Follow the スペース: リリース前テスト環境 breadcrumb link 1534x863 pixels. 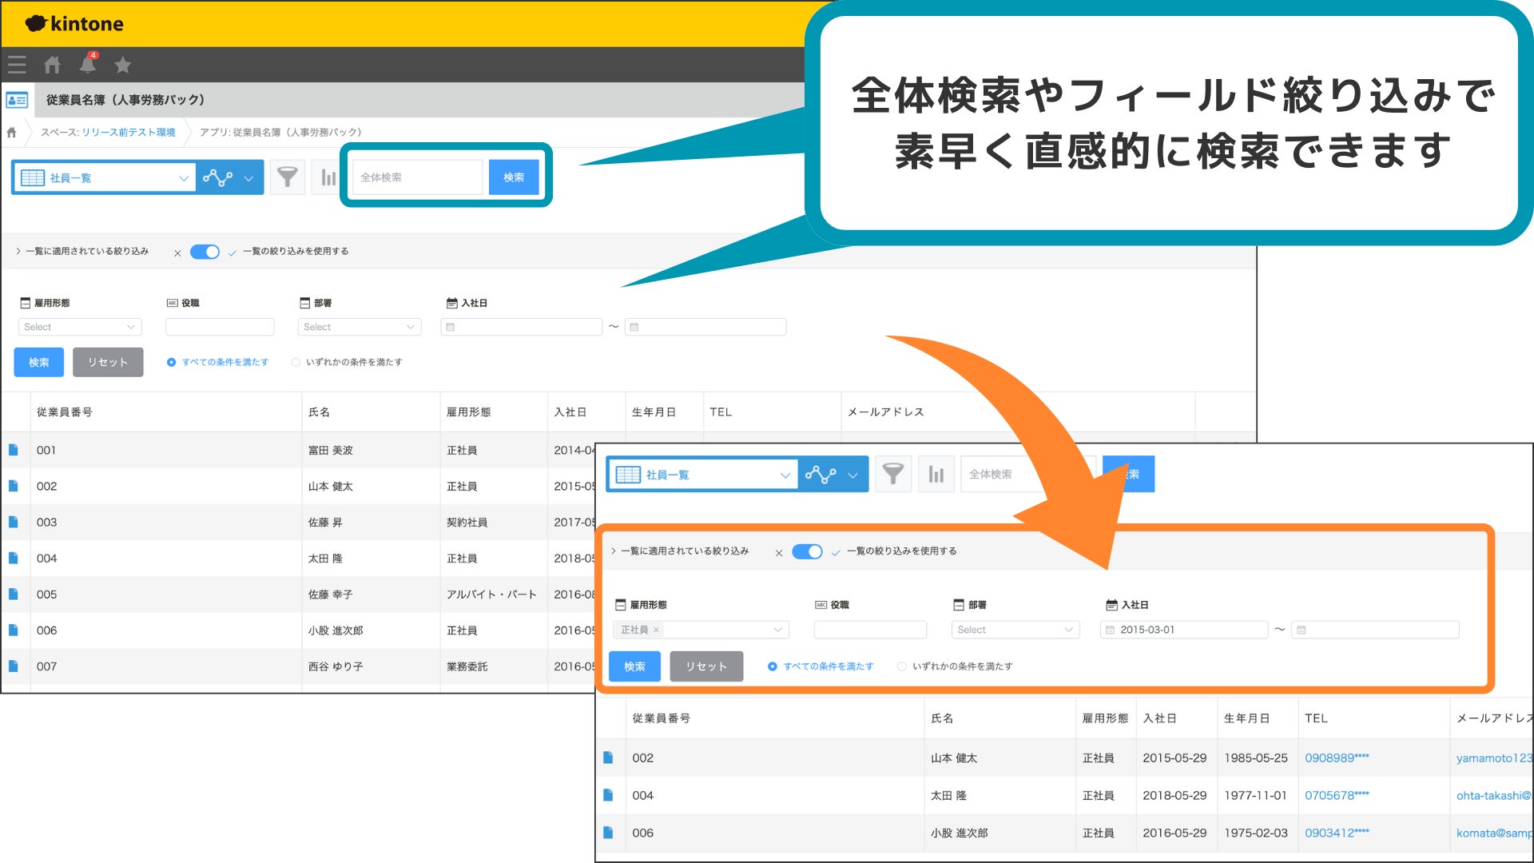pos(128,132)
